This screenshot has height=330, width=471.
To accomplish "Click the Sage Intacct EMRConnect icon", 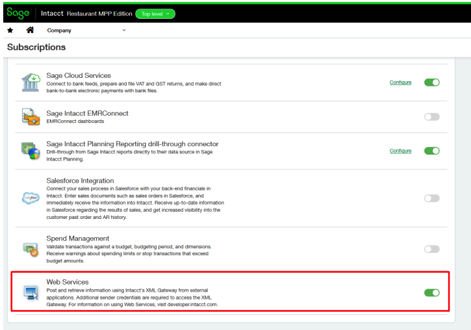I will click(31, 117).
